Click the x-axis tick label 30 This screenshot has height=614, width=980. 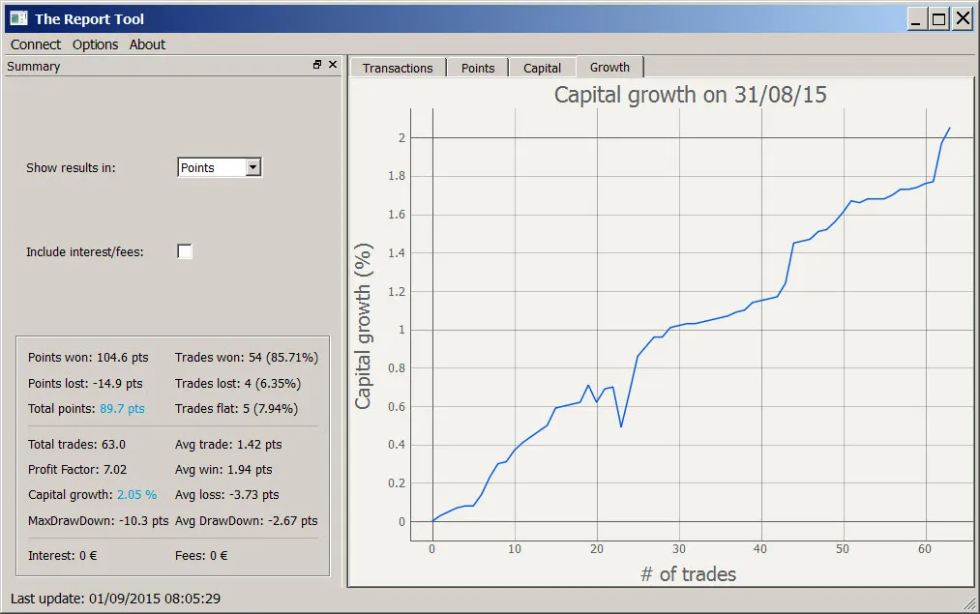coord(679,549)
